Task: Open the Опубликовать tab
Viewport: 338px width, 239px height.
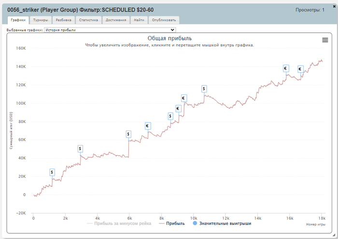Action: (164, 20)
